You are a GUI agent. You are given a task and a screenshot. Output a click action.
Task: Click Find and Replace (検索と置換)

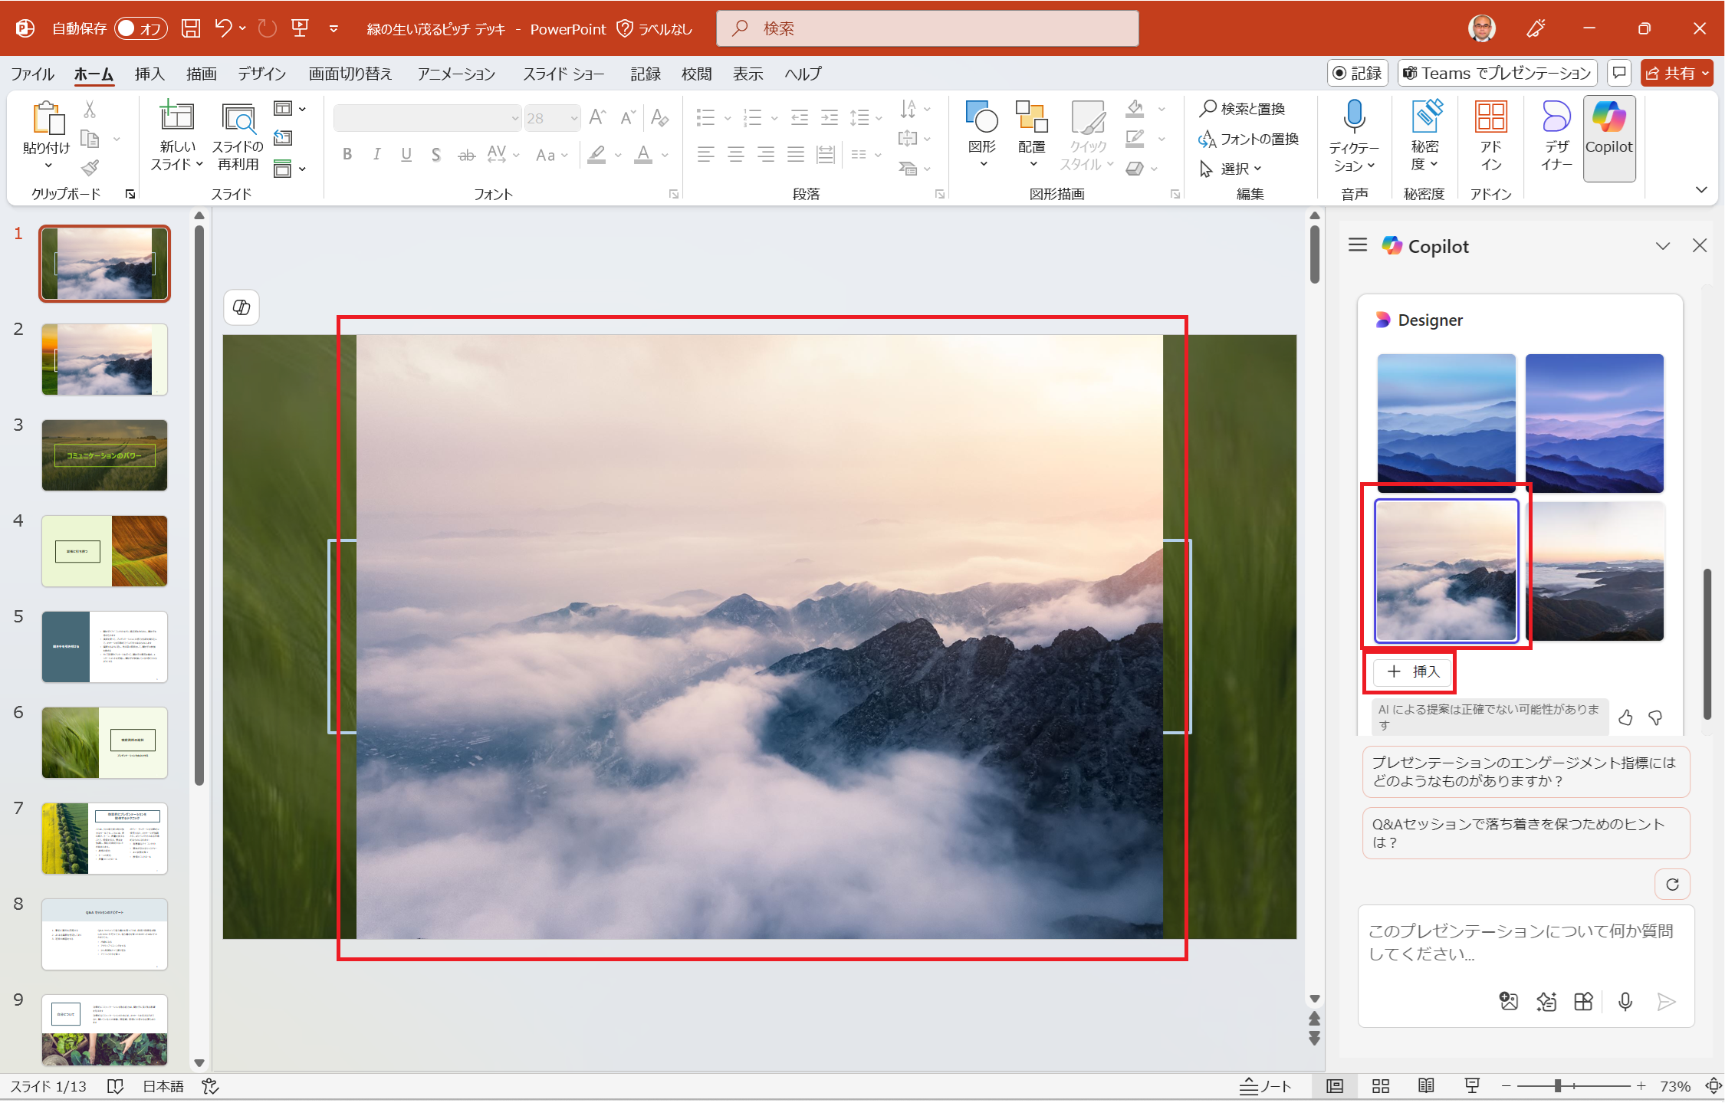pyautogui.click(x=1243, y=109)
